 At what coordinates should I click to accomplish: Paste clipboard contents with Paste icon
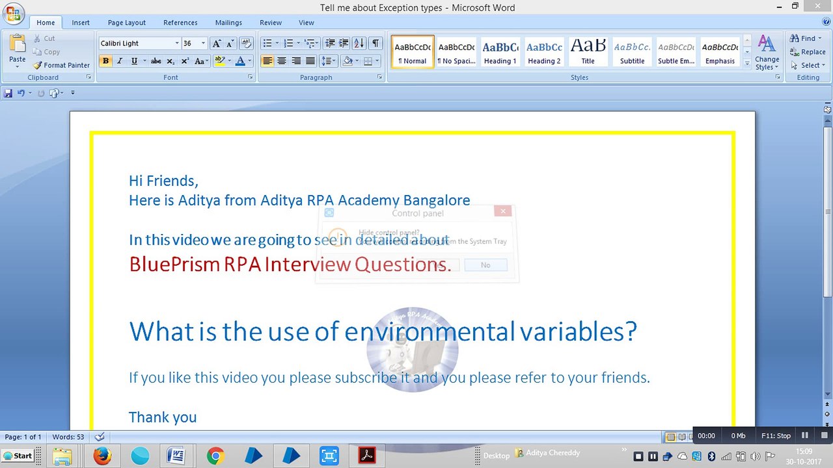pyautogui.click(x=18, y=44)
